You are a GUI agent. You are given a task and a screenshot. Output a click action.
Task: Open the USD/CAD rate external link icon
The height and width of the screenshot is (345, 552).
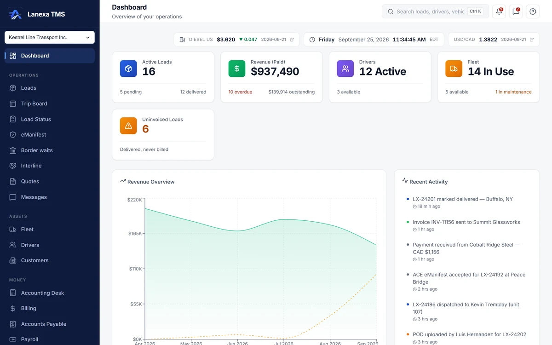[532, 40]
